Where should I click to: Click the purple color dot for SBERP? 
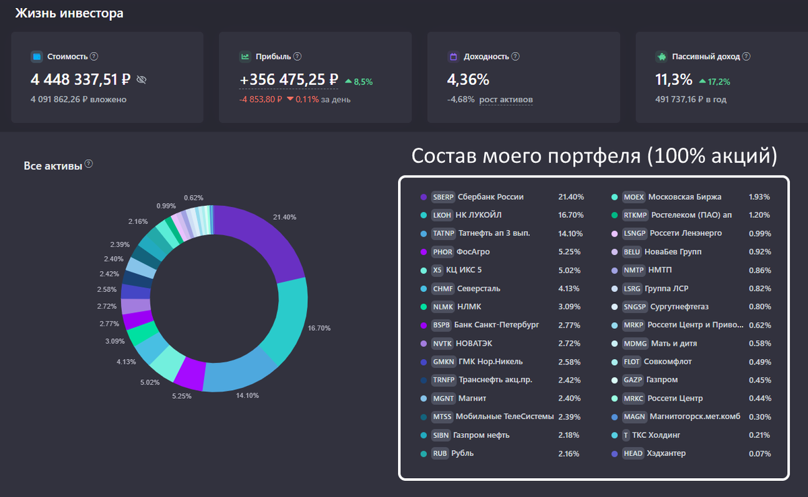pos(424,197)
